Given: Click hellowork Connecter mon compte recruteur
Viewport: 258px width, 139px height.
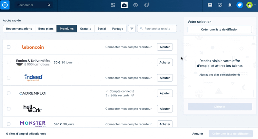Looking at the screenshot, I should (128, 109).
